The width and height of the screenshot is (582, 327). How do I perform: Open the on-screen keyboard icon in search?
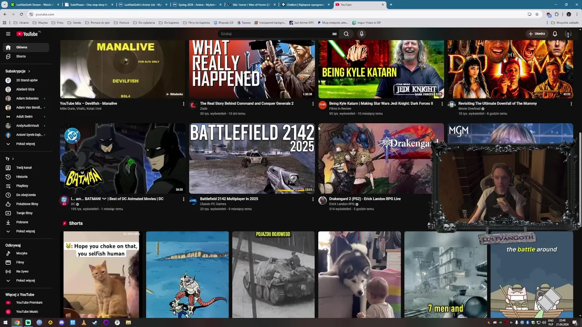click(x=334, y=34)
